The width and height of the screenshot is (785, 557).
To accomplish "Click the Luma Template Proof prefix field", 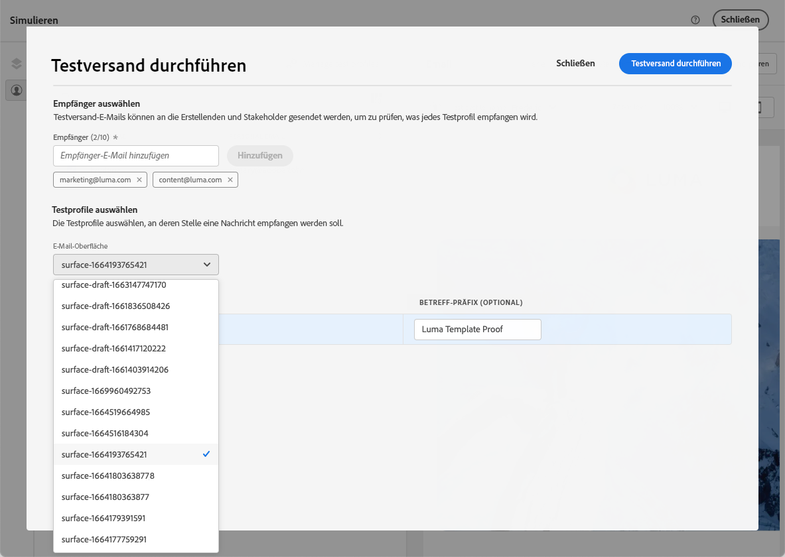I will tap(478, 330).
